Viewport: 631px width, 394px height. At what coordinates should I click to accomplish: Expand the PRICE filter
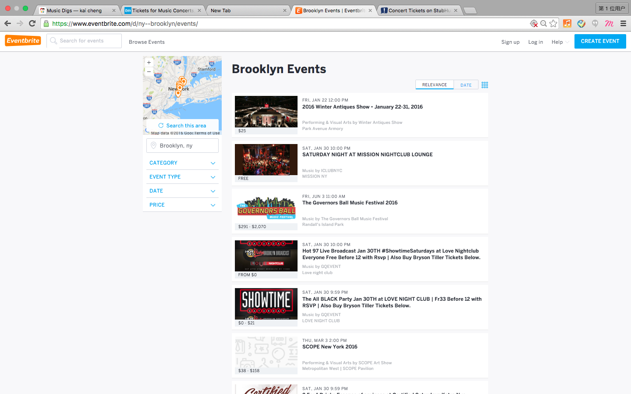(182, 205)
